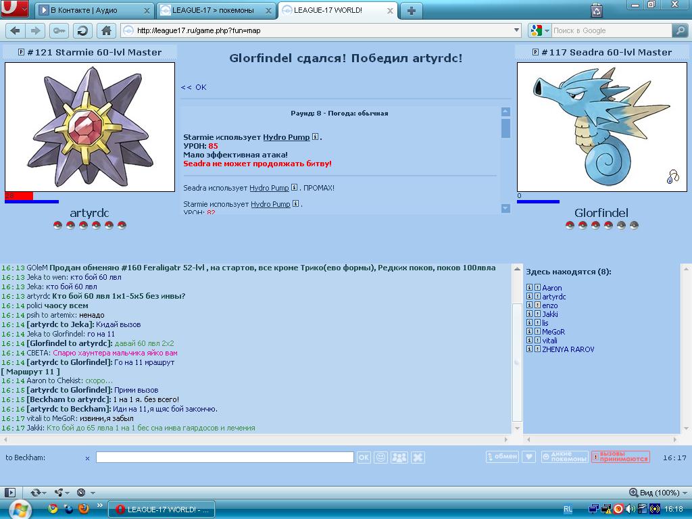Go to the home page icon
The width and height of the screenshot is (692, 519).
coord(106,30)
